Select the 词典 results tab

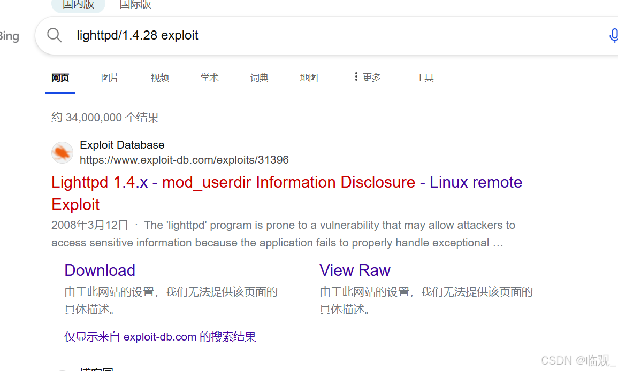tap(259, 78)
